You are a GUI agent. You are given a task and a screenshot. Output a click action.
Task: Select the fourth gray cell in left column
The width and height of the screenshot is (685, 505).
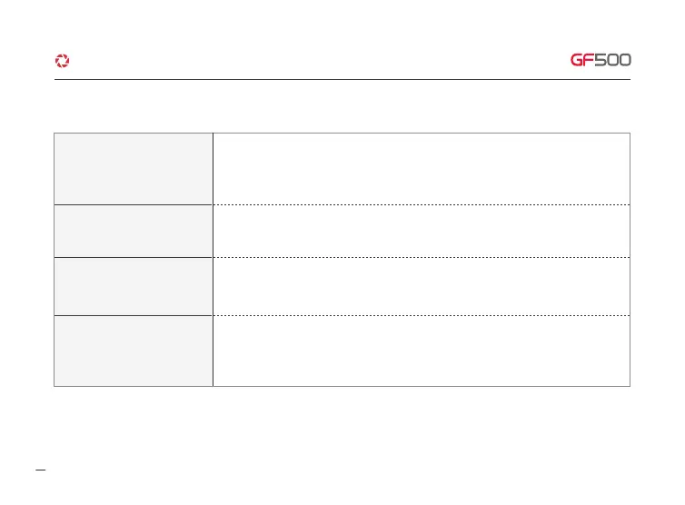click(134, 351)
